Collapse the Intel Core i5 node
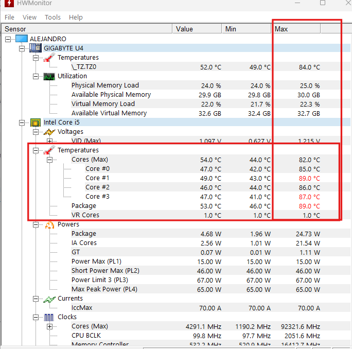The height and width of the screenshot is (349, 352). click(x=22, y=123)
